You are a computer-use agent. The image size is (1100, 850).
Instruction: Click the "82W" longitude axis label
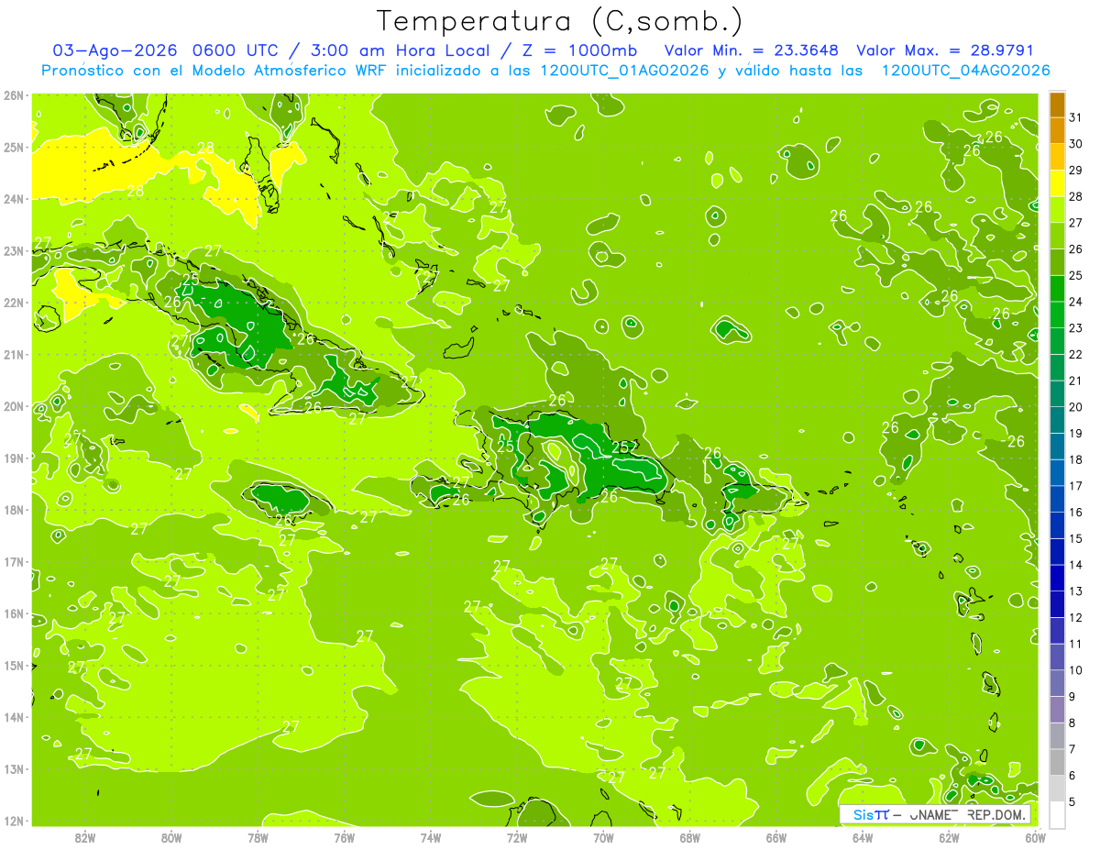tap(84, 838)
